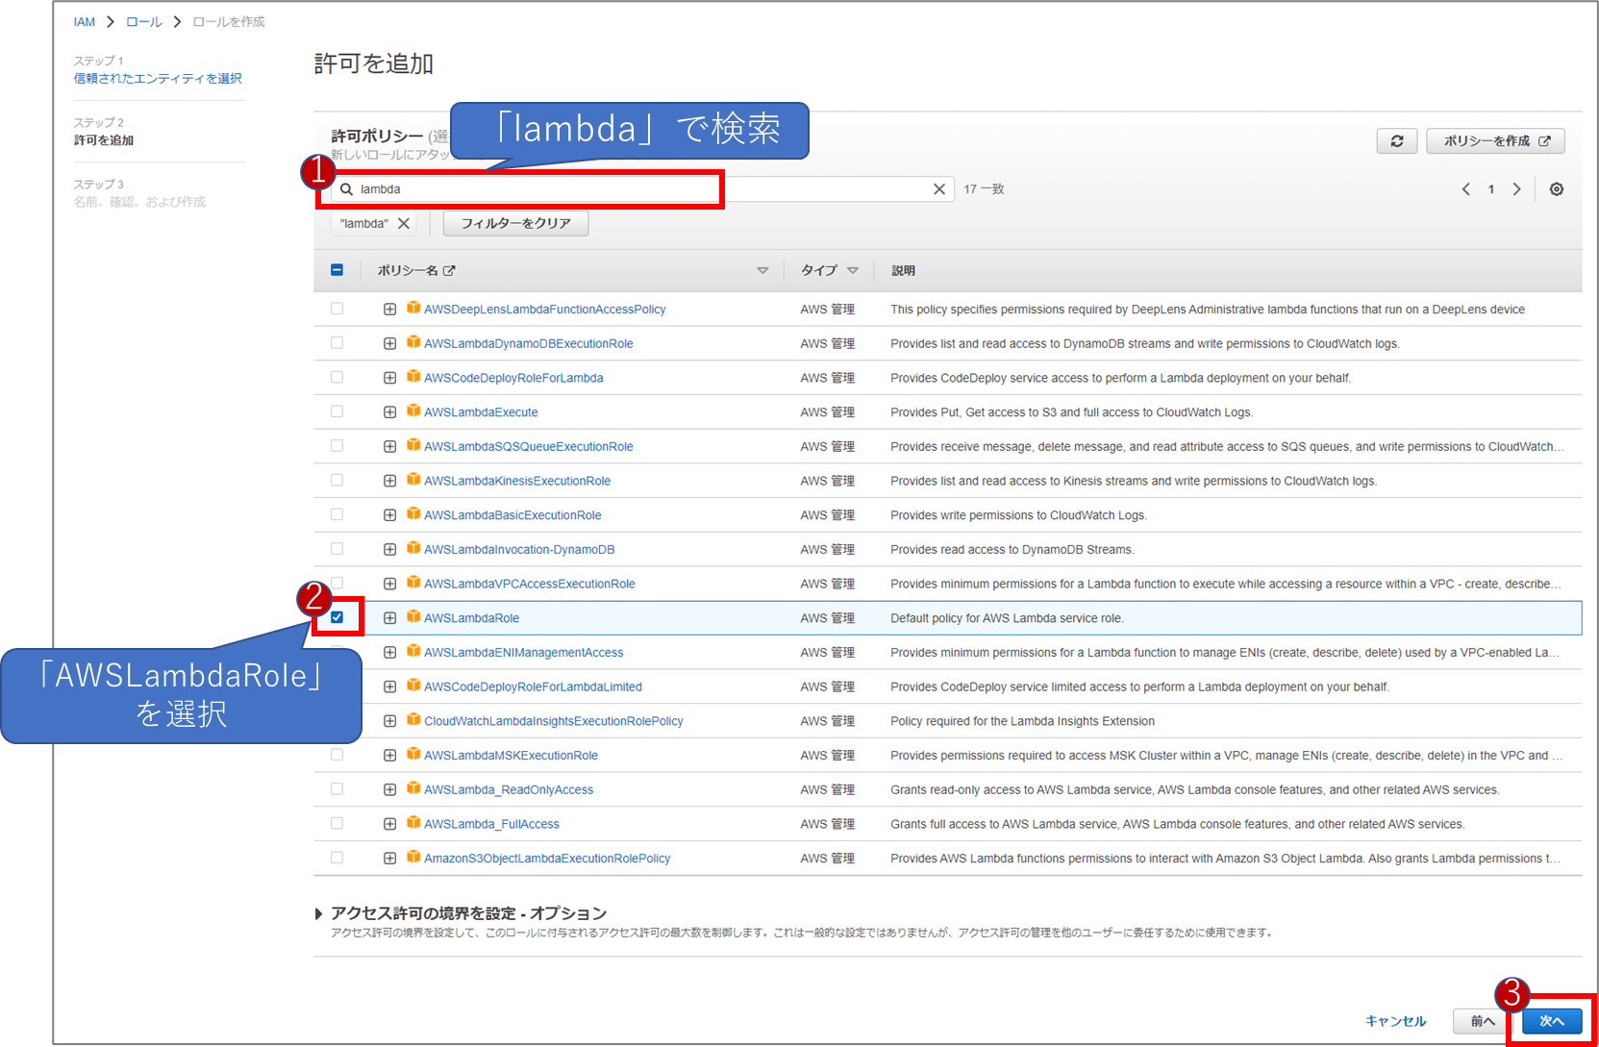Click policy cube icon for AWSLambdaBasicExecutionRole

(413, 513)
